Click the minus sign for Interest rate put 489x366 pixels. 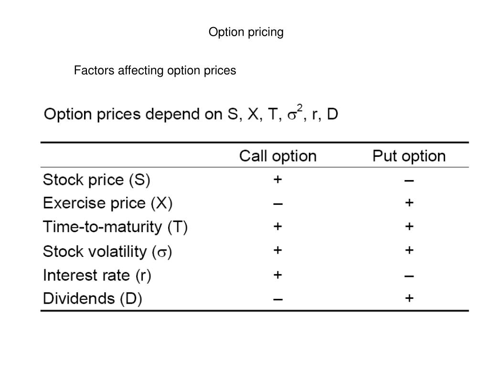coord(409,276)
